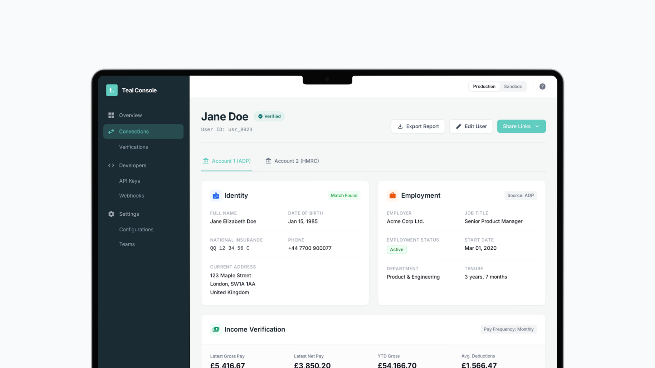Switch environment to Sandbox
The image size is (655, 368).
pyautogui.click(x=513, y=86)
